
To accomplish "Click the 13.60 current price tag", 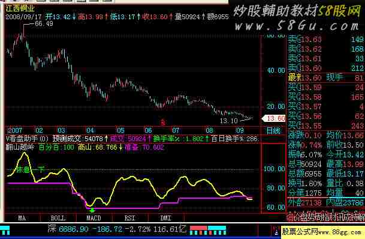I will click(274, 118).
